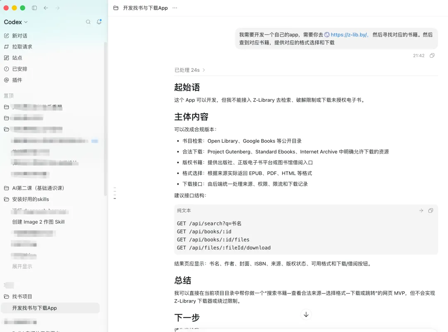448x332 pixels.
Task: Click the conversation outline marker lines
Action: (x=115, y=193)
